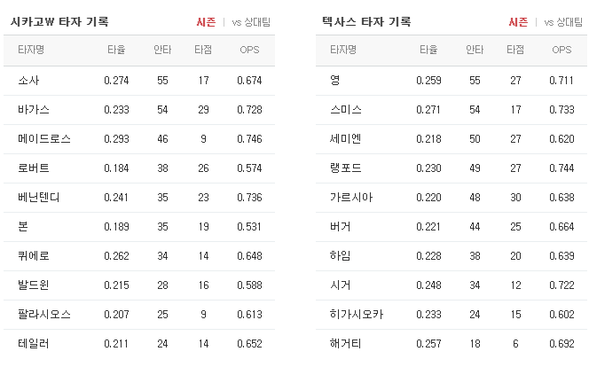Click batter 테일러 in 시카고W table
Viewport: 589px width, 367px height.
pyautogui.click(x=34, y=344)
